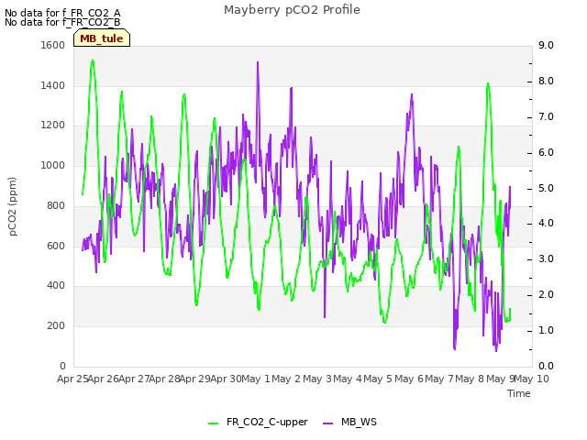
Task: Click the green pCO2 peak on May 8
Action: click(488, 83)
